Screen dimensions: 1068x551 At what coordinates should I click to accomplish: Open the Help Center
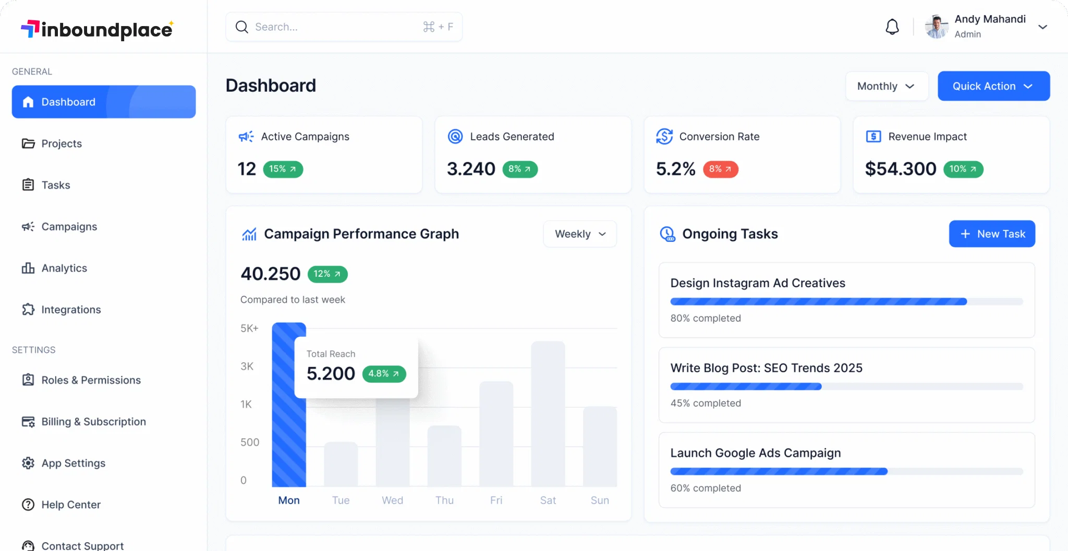click(70, 504)
